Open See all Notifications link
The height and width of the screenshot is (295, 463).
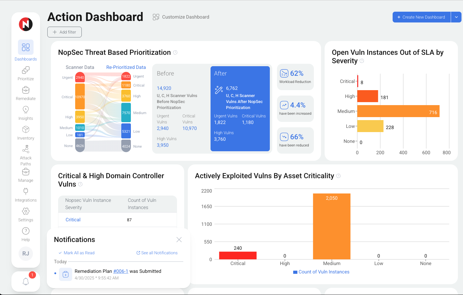[x=157, y=253]
